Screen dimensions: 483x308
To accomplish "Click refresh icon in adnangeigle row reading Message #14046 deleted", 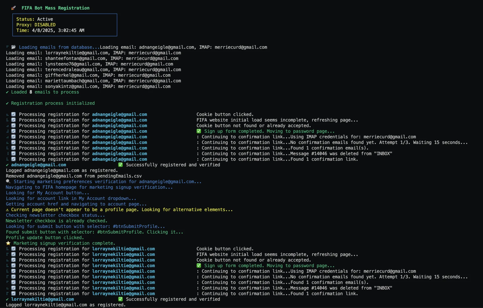I will pyautogui.click(x=14, y=153).
